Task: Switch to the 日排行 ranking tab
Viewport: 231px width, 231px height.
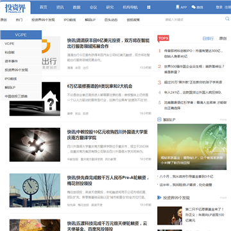Action: click(208, 38)
